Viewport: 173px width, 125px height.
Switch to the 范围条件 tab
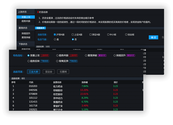pyautogui.click(x=40, y=28)
